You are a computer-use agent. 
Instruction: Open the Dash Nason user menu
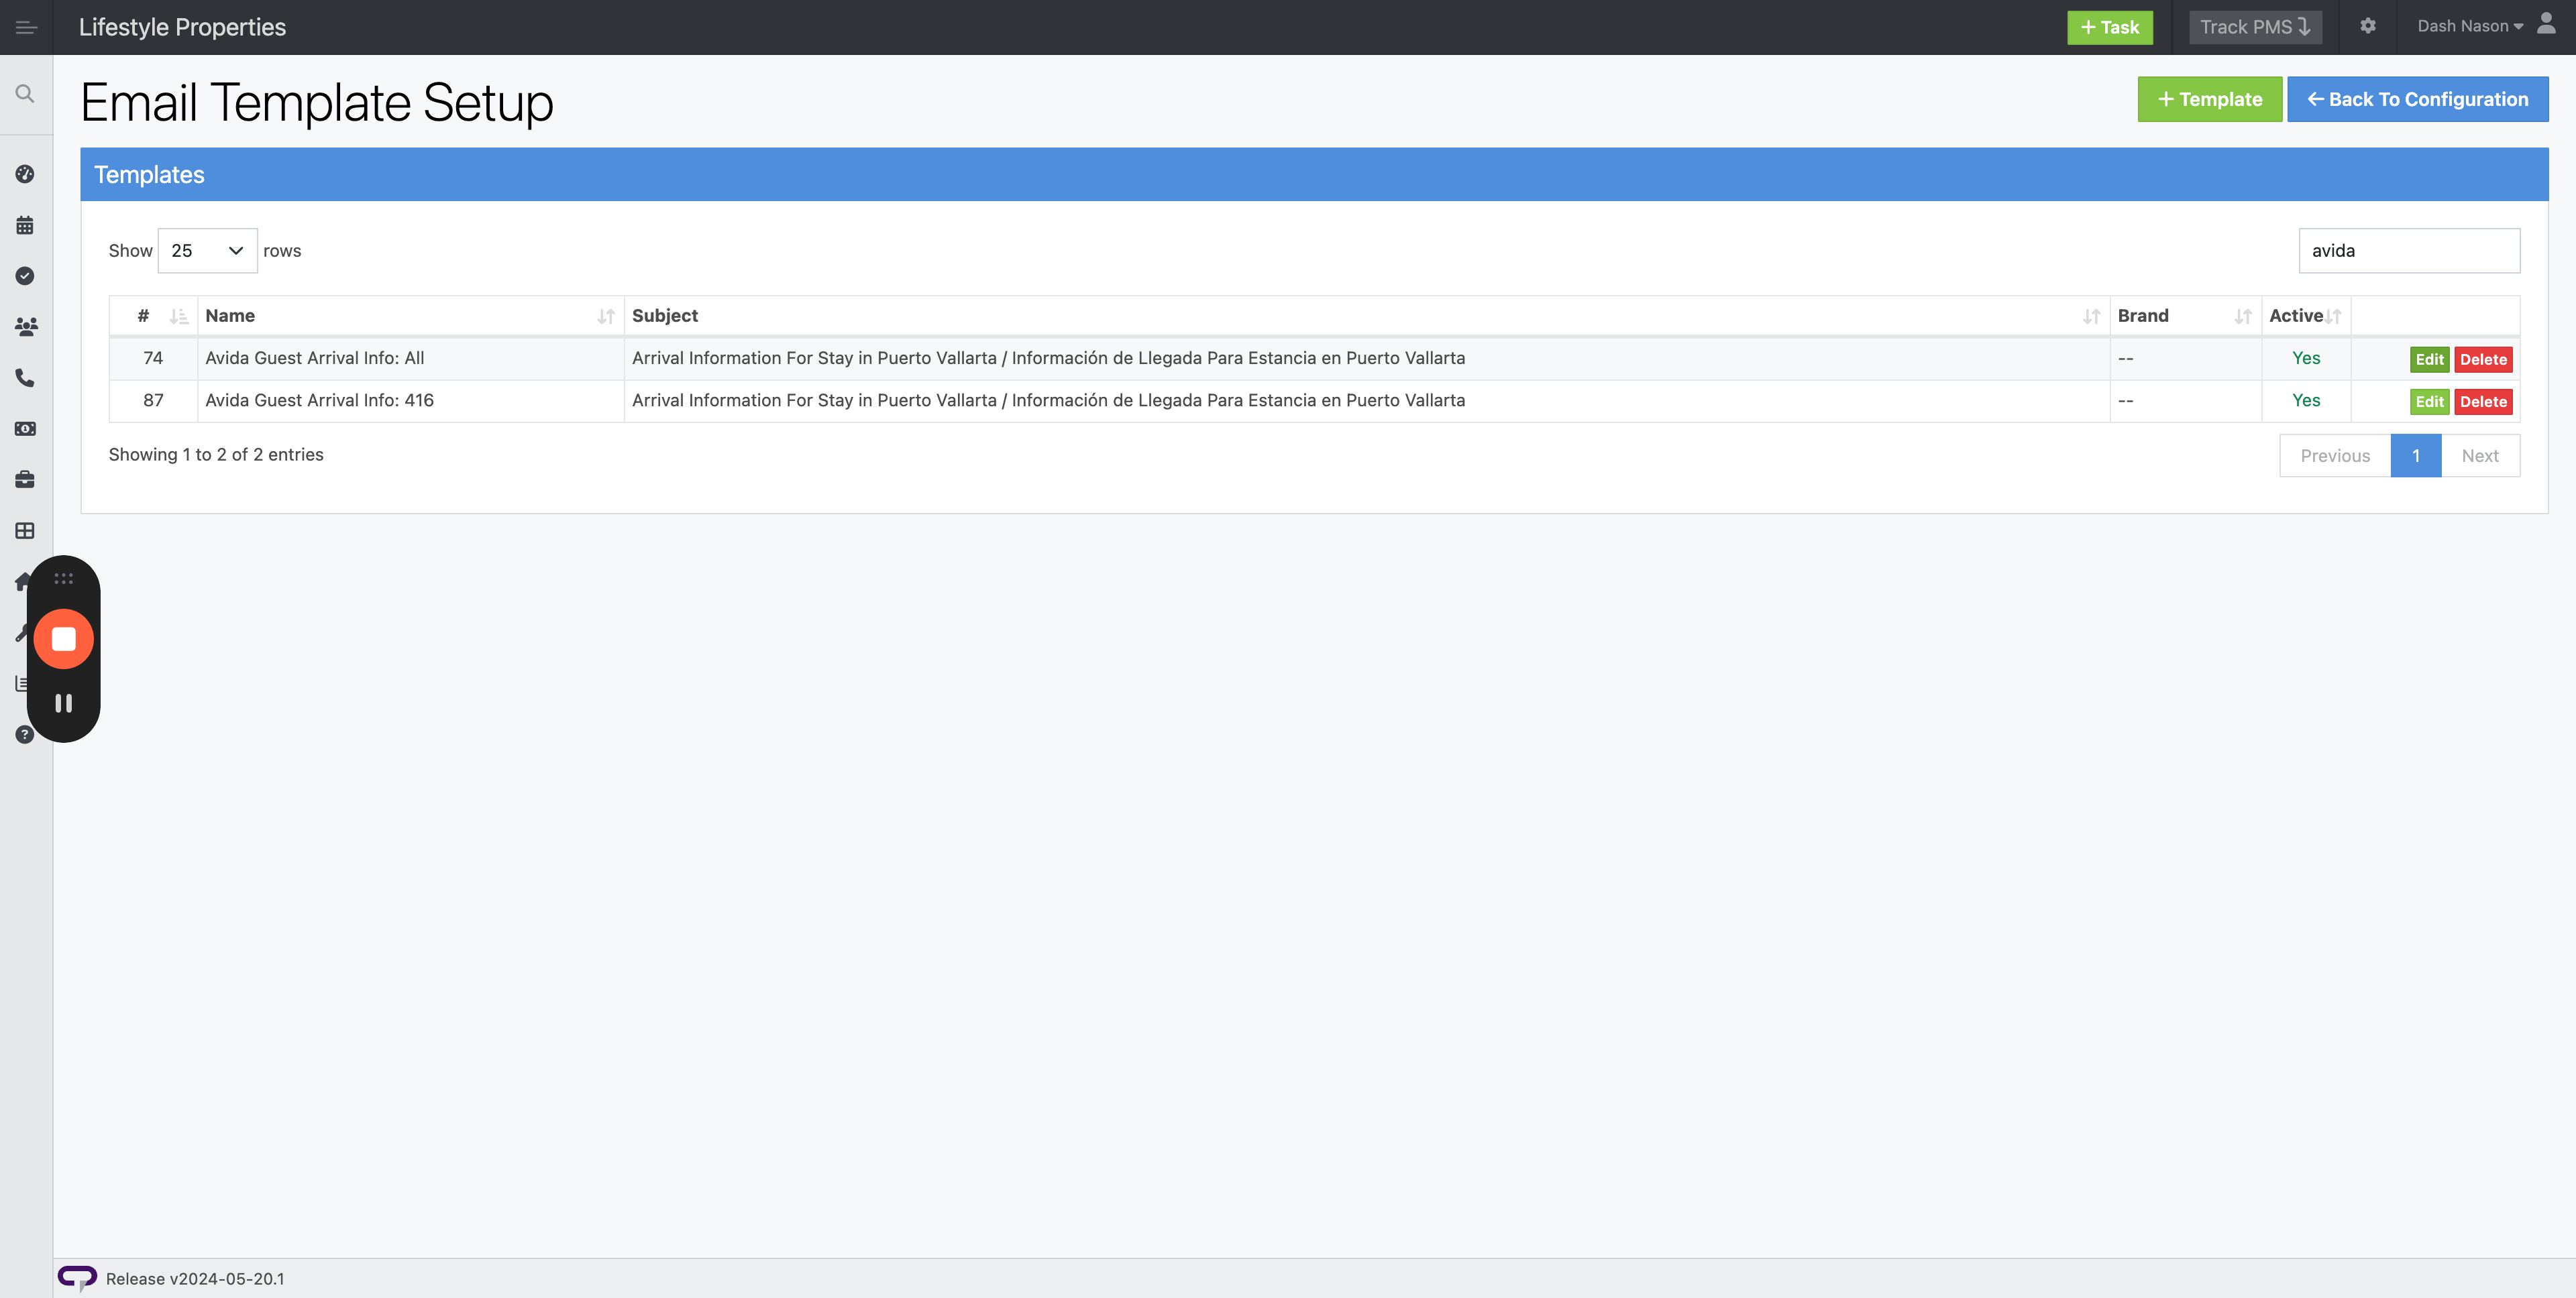(x=2470, y=26)
